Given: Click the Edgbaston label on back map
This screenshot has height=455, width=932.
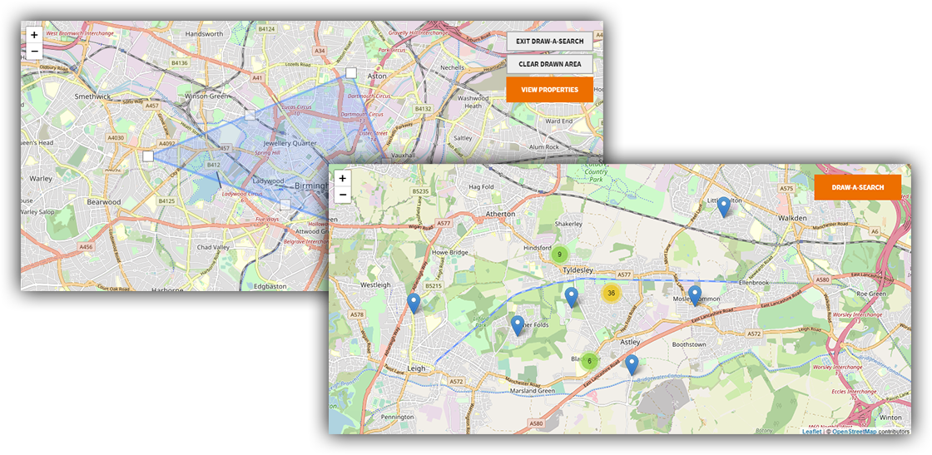Looking at the screenshot, I should tap(270, 285).
